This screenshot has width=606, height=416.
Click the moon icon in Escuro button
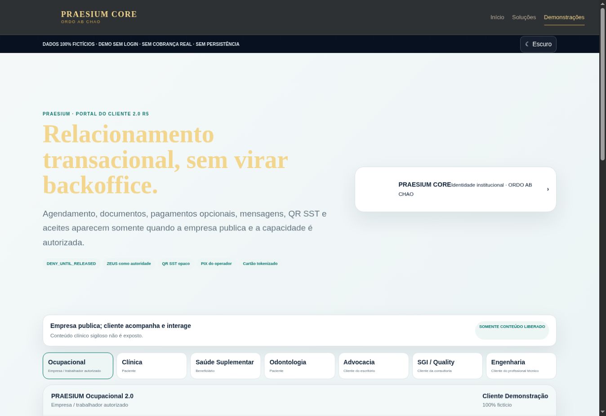coord(527,44)
